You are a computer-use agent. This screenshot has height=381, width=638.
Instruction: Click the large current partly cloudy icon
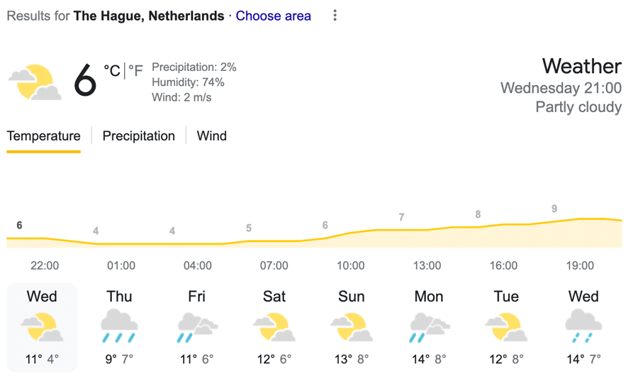35,82
